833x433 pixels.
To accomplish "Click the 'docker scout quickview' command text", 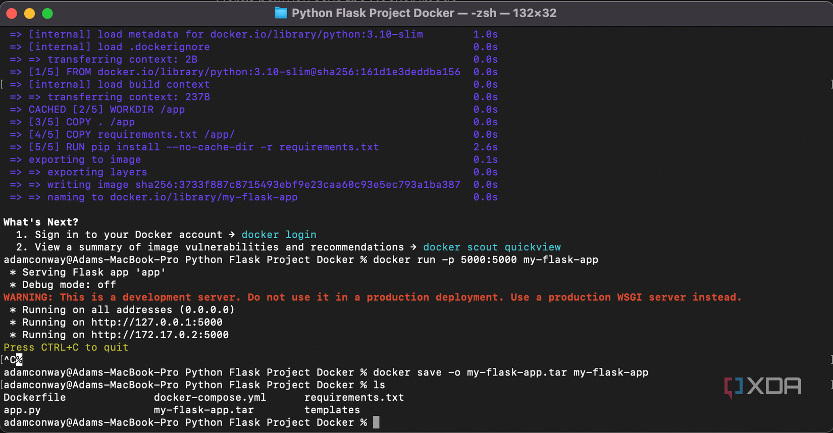I will click(x=492, y=247).
